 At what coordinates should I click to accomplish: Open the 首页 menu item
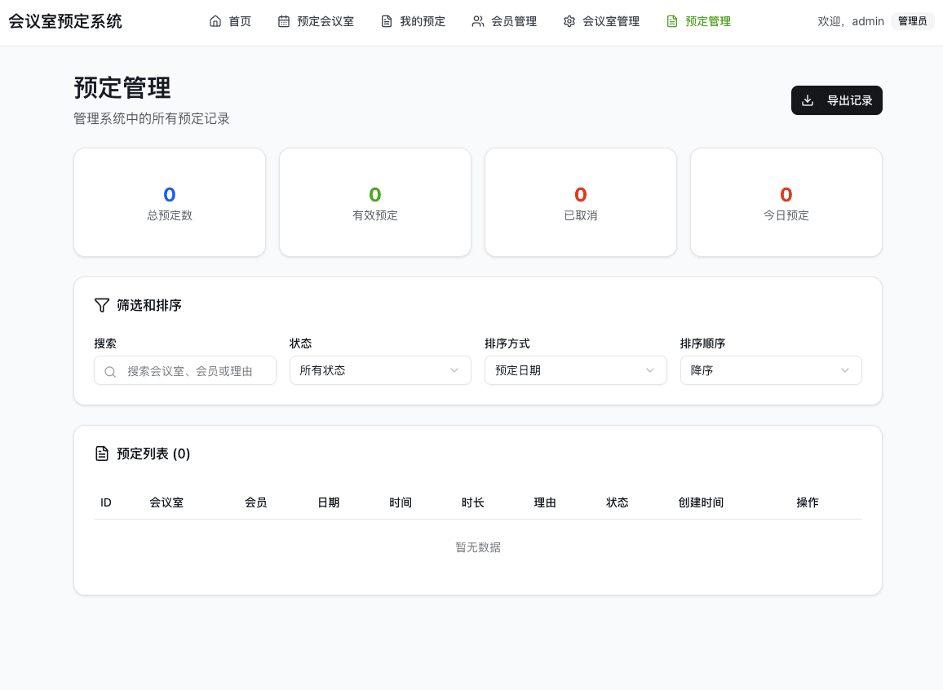230,22
